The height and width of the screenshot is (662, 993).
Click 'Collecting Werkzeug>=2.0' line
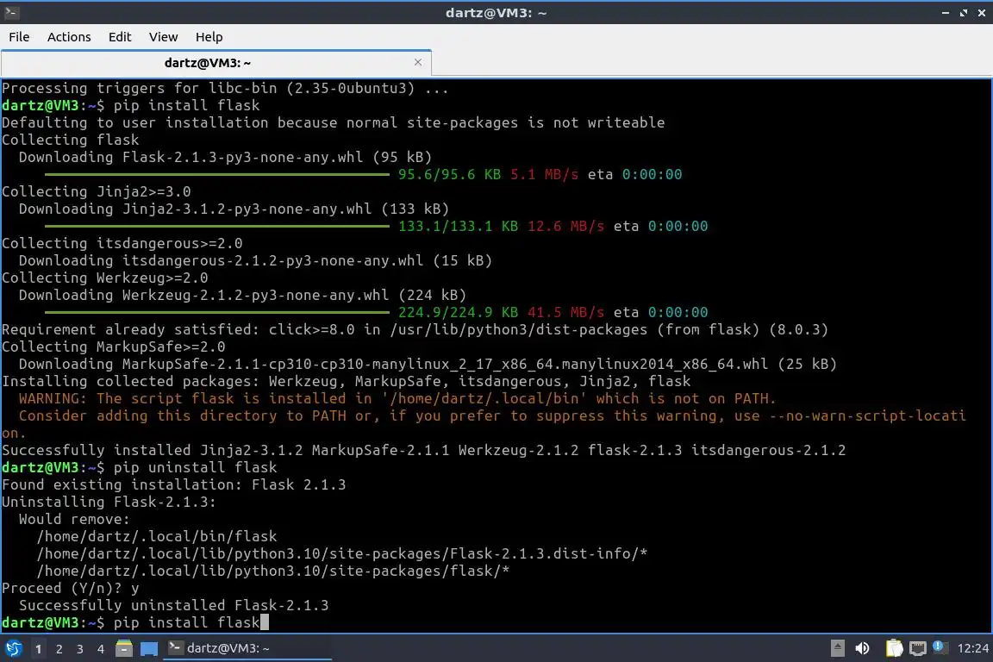click(104, 278)
